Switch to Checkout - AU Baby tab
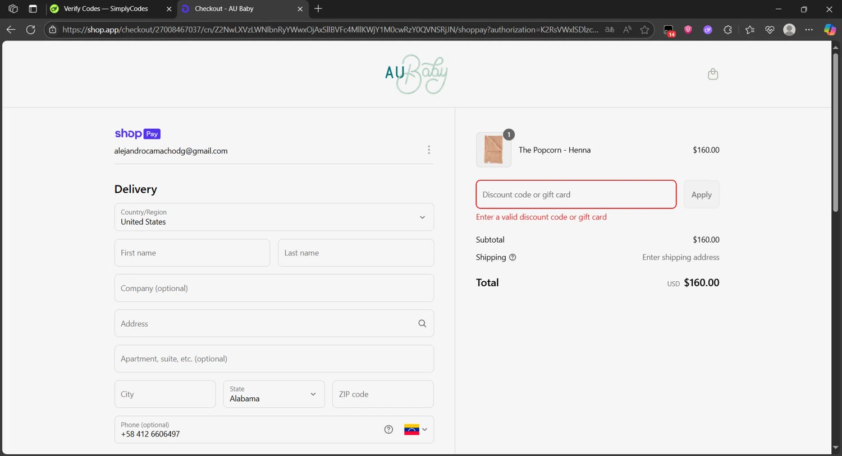842x456 pixels. [x=224, y=9]
